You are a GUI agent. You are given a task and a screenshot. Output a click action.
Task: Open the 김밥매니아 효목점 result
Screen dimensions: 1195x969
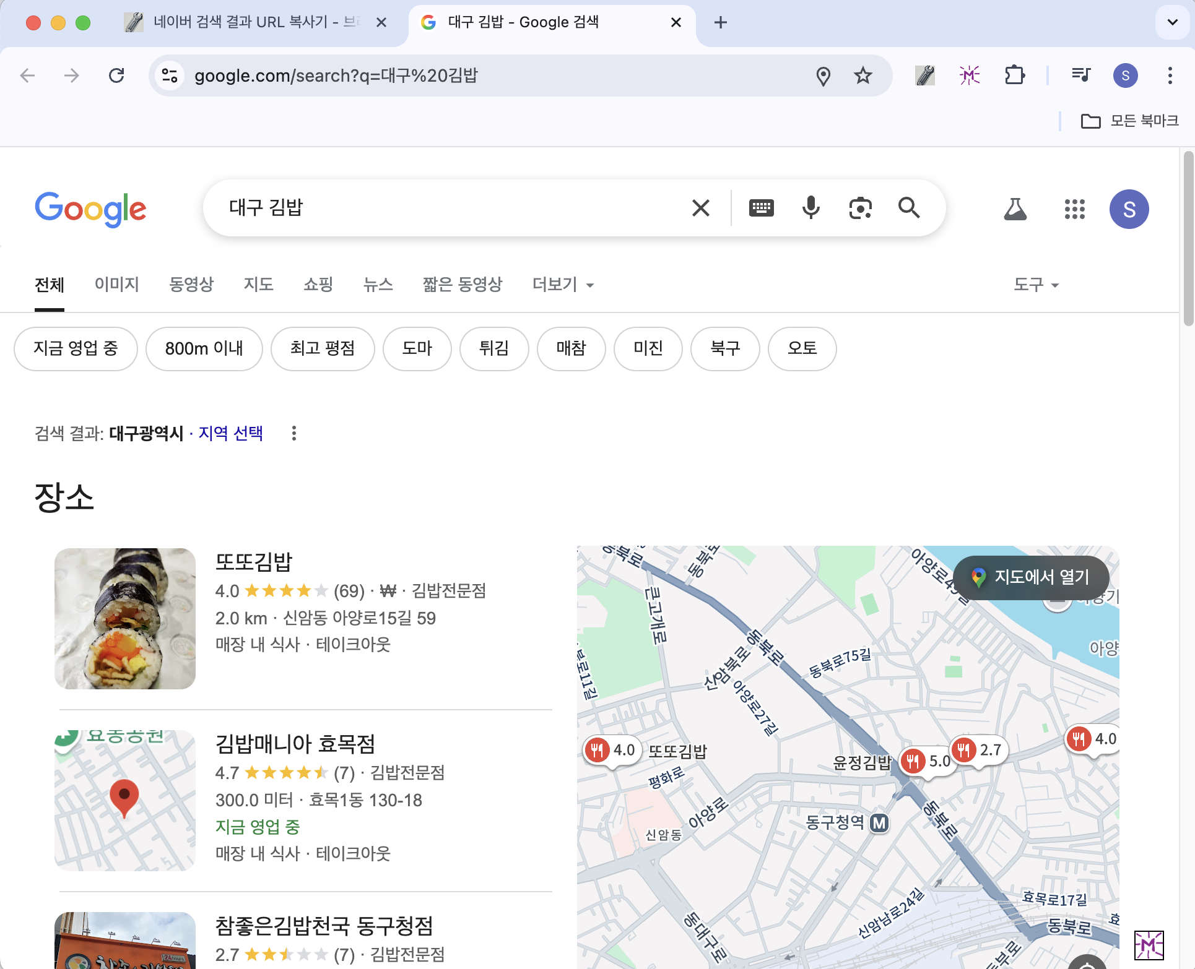(295, 744)
